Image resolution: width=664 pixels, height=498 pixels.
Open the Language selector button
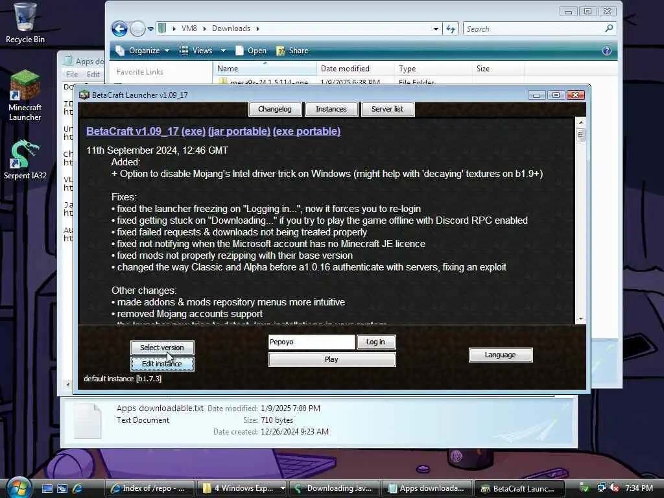tap(501, 355)
